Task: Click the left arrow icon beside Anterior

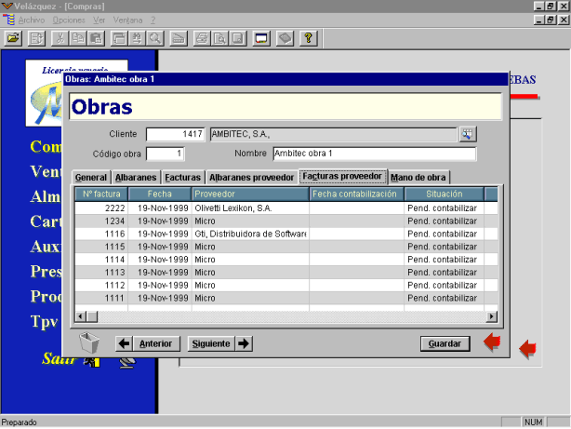Action: [x=125, y=343]
